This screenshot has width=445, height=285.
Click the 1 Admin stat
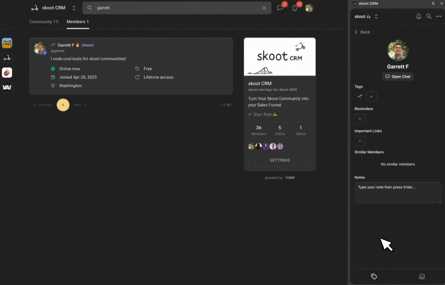300,130
